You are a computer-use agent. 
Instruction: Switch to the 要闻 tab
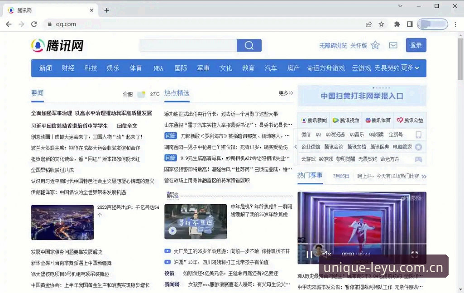(x=38, y=93)
